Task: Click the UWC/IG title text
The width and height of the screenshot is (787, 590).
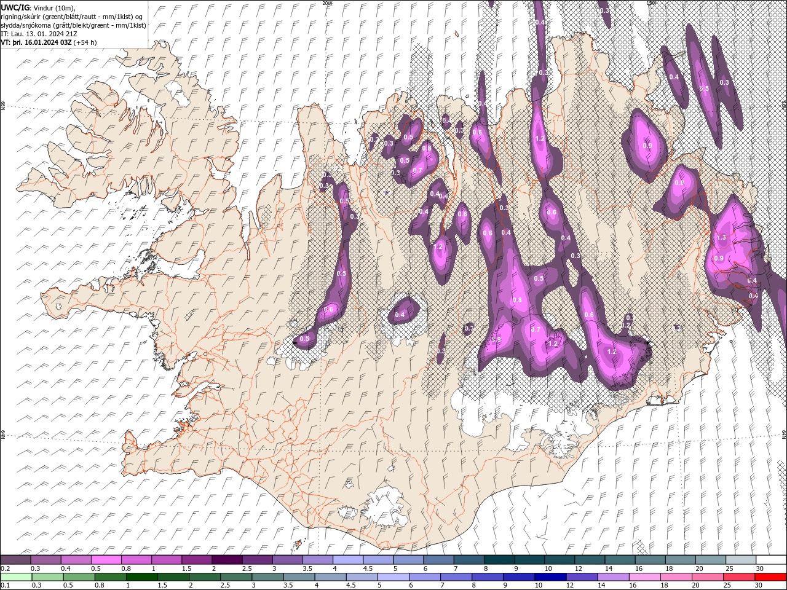Action: [x=15, y=7]
